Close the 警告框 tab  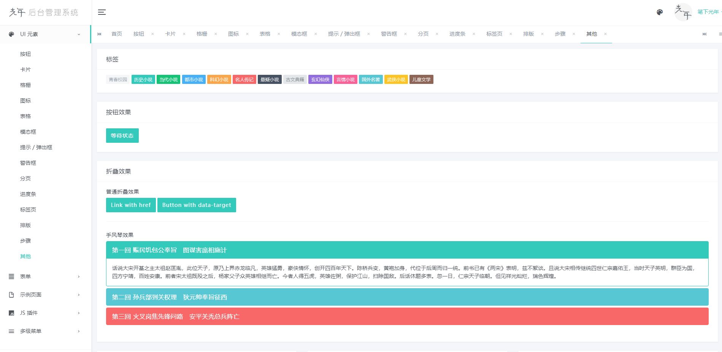(x=405, y=34)
